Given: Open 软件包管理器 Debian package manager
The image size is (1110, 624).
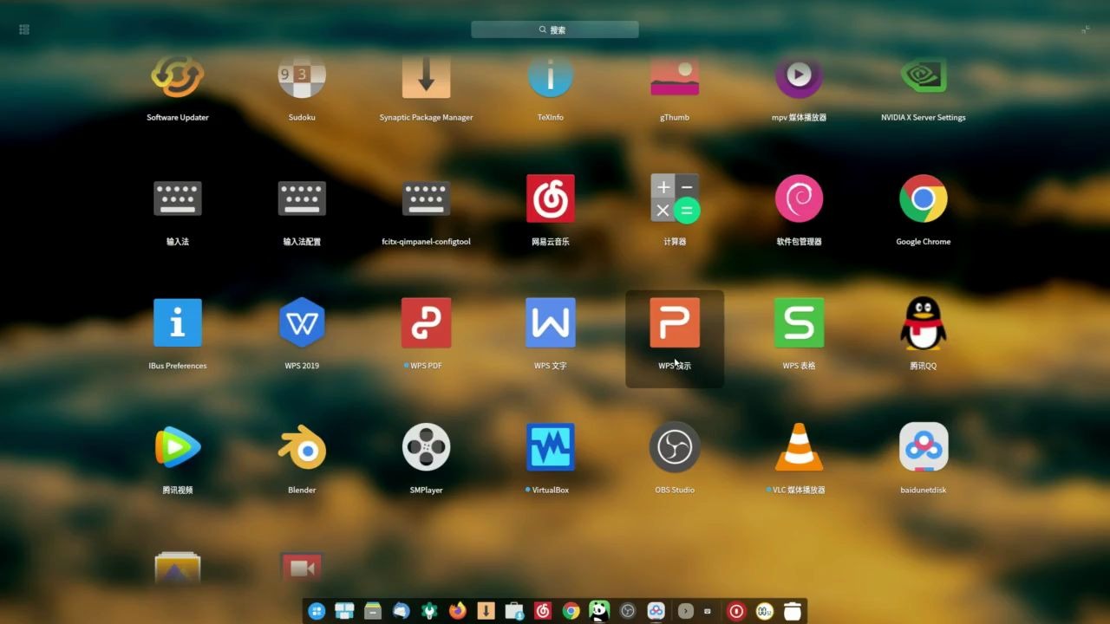Looking at the screenshot, I should [x=799, y=199].
